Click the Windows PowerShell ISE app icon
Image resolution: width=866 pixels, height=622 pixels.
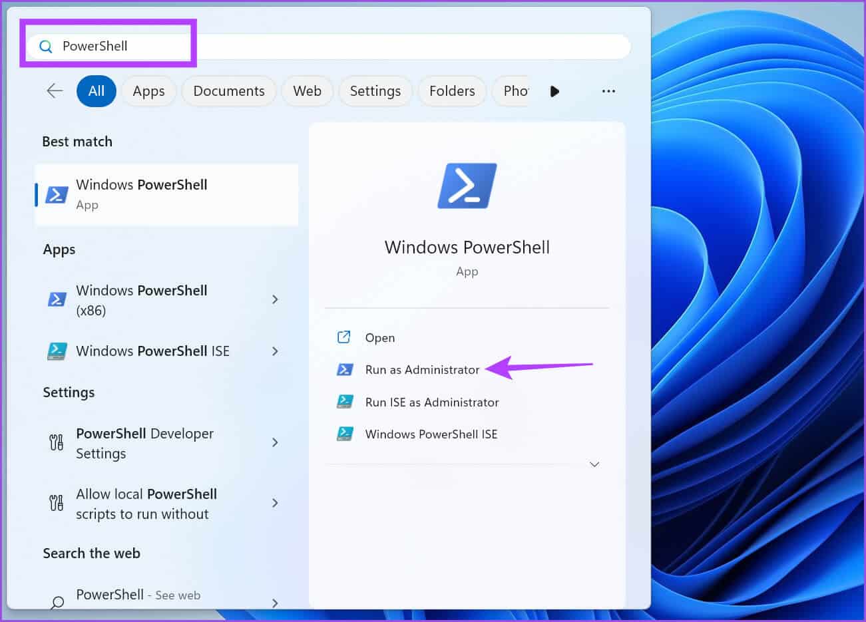pyautogui.click(x=57, y=351)
